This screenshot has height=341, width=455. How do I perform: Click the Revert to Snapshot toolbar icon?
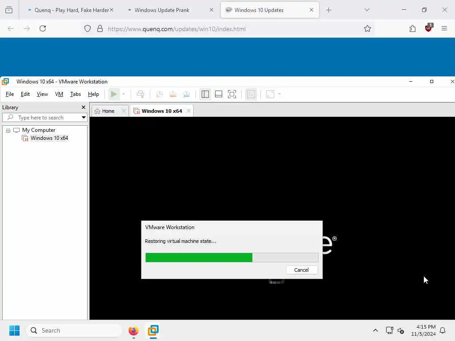pos(173,94)
